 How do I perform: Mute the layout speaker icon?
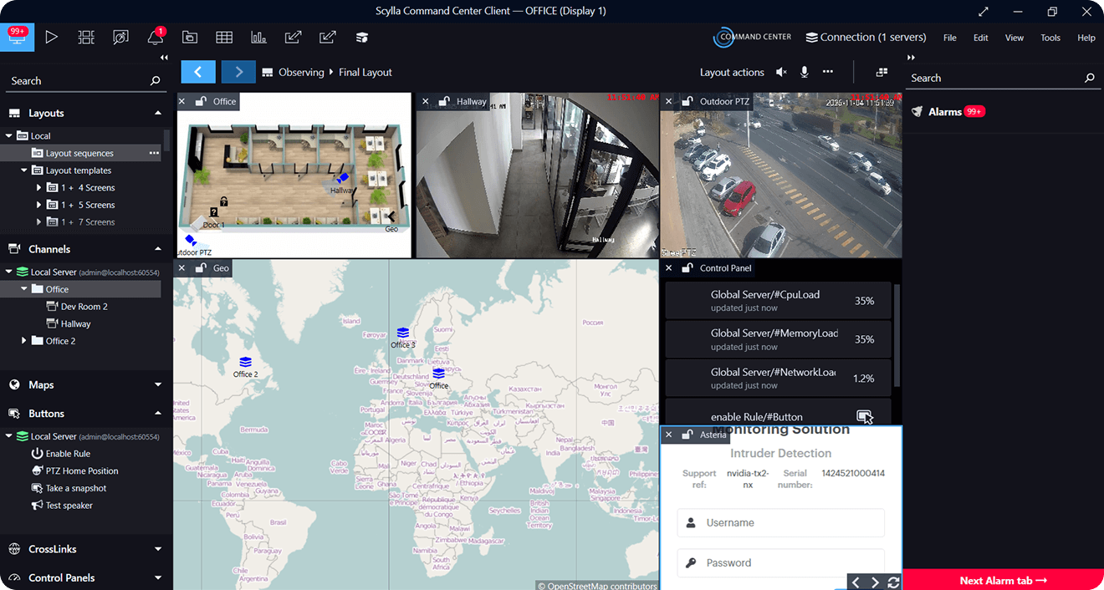tap(781, 73)
